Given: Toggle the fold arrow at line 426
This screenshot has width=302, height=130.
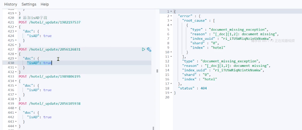Looking at the screenshot, I should tap(16, 45).
